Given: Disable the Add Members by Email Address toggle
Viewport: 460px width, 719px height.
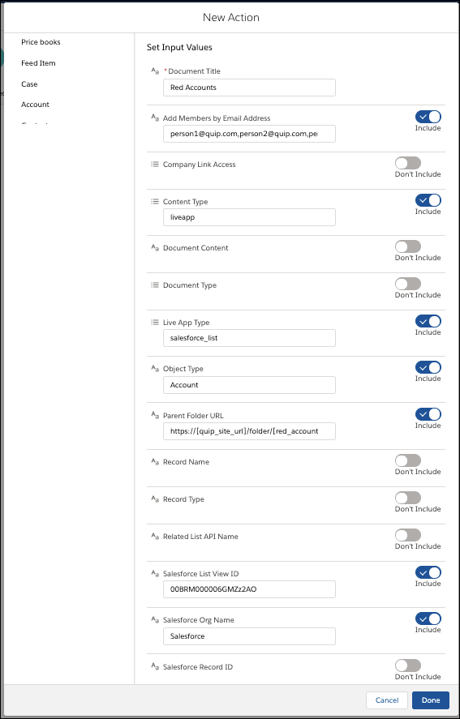Looking at the screenshot, I should (428, 117).
